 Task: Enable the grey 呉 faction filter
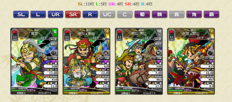coord(177,14)
